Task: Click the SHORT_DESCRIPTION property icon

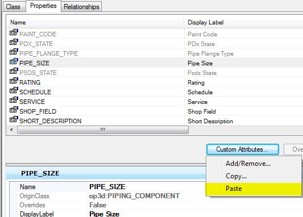Action: coord(14,119)
